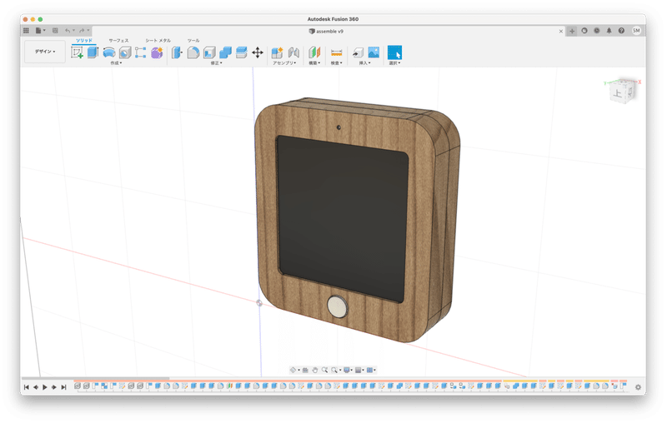Jump timeline to the end

pos(63,387)
